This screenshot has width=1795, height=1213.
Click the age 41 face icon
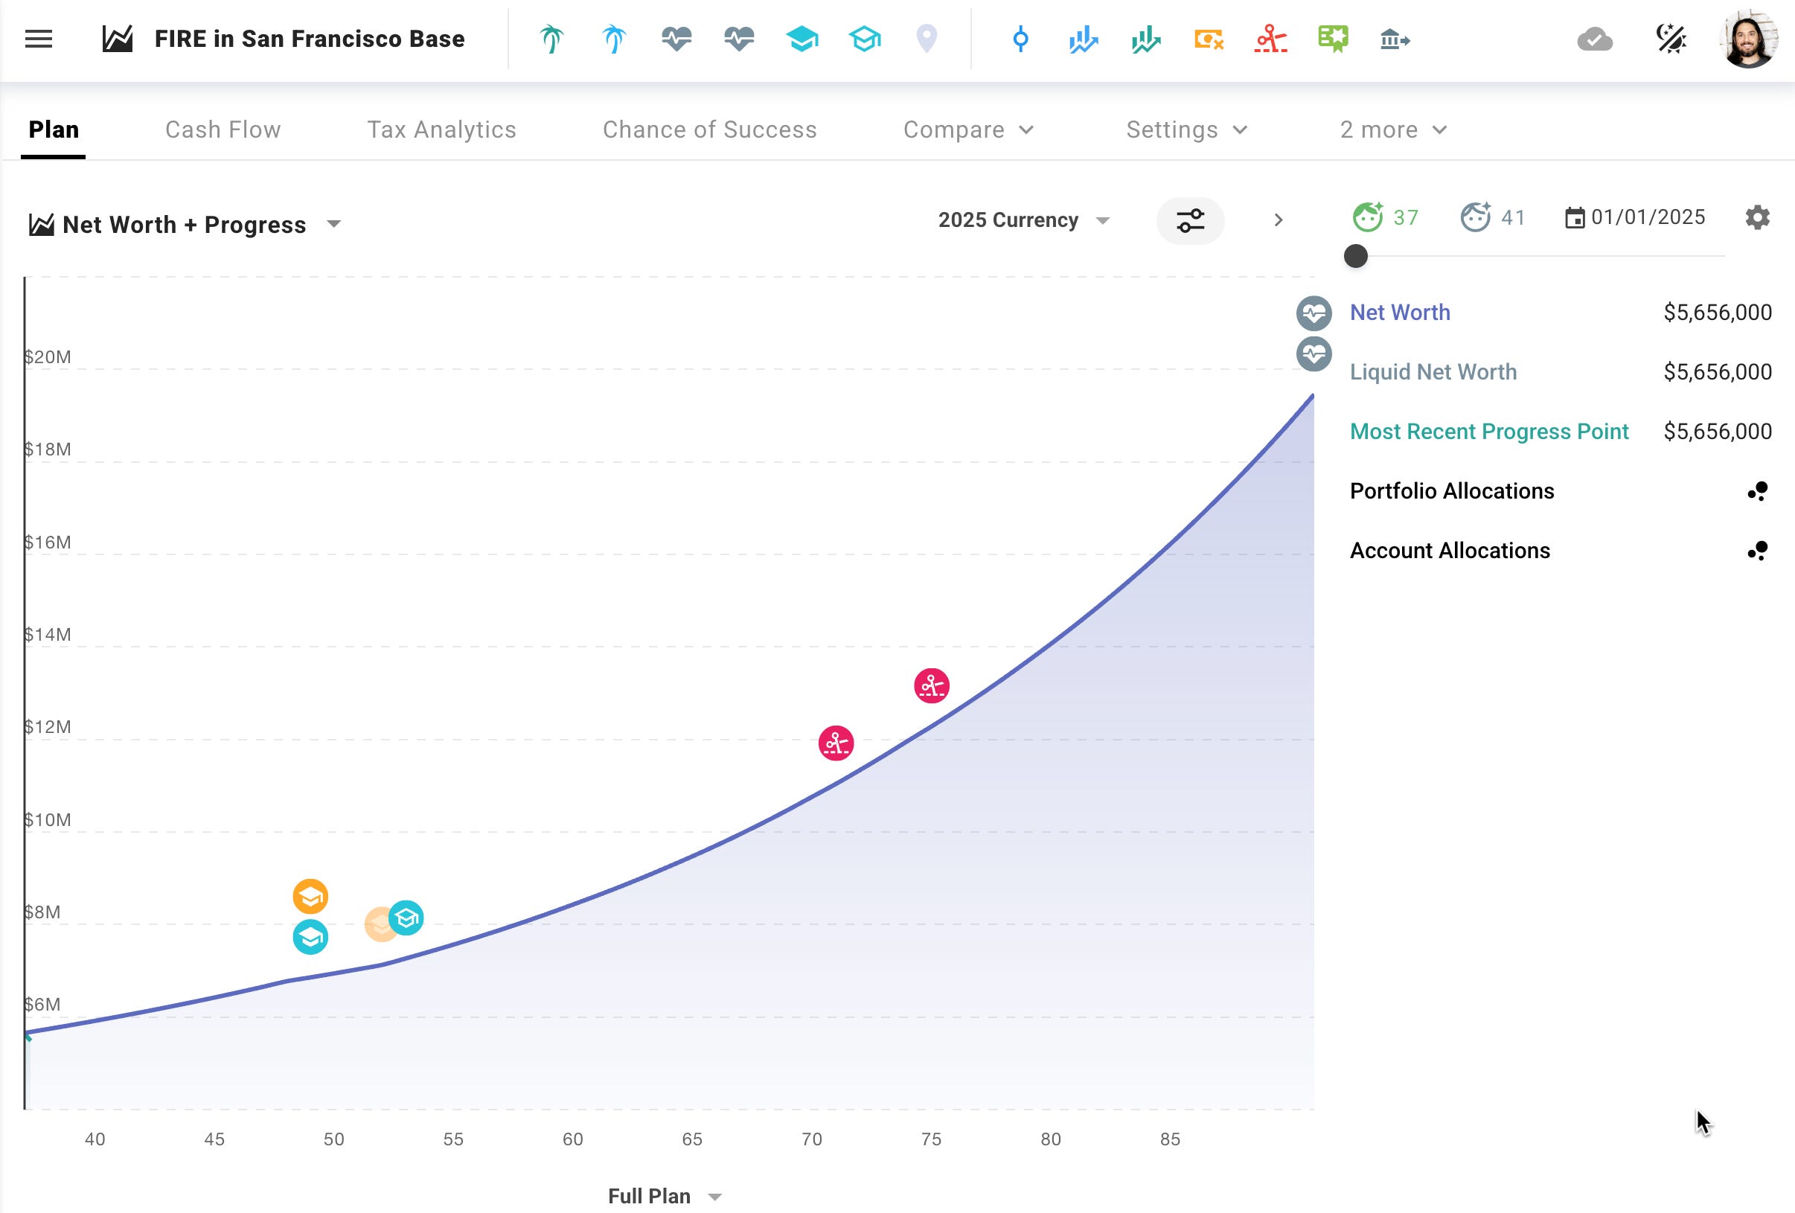[x=1475, y=217]
